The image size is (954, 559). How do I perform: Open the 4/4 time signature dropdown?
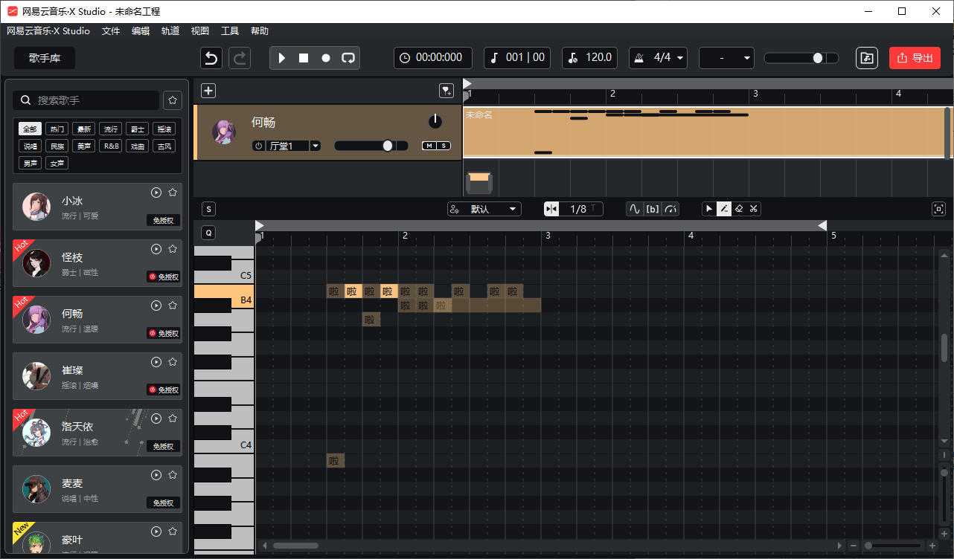(659, 58)
